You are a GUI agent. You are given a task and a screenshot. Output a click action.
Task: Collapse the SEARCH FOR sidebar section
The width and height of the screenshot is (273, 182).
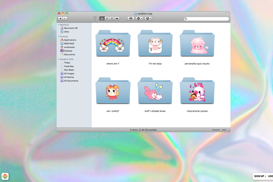[58, 59]
